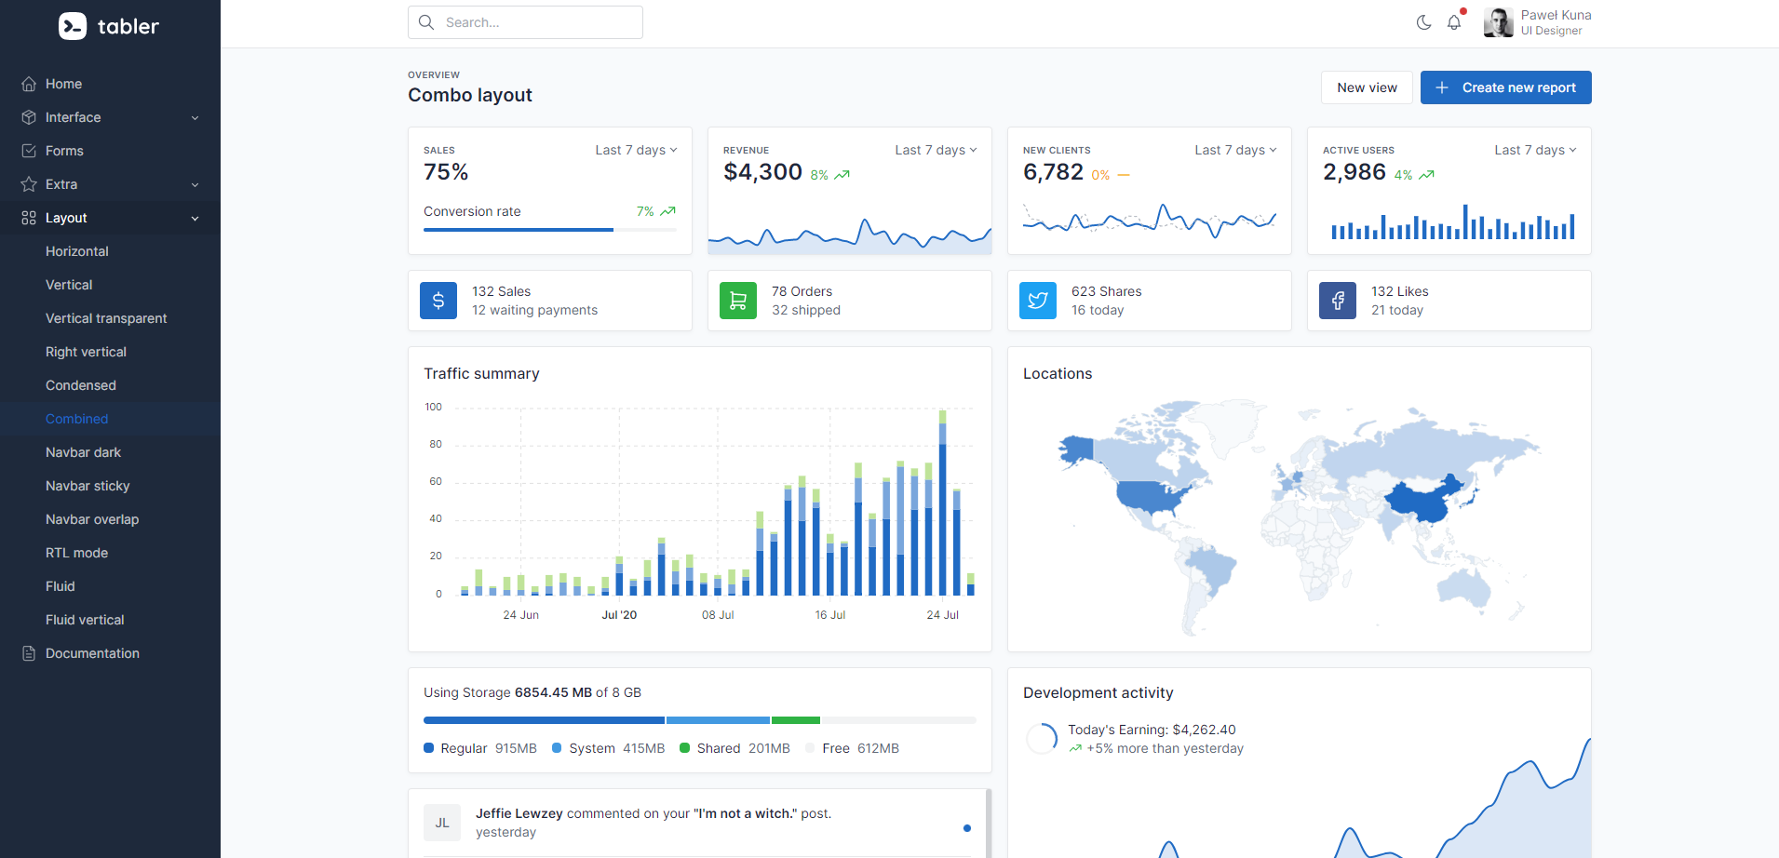This screenshot has height=858, width=1779.
Task: Toggle dark mode with the moon icon
Action: click(1423, 22)
